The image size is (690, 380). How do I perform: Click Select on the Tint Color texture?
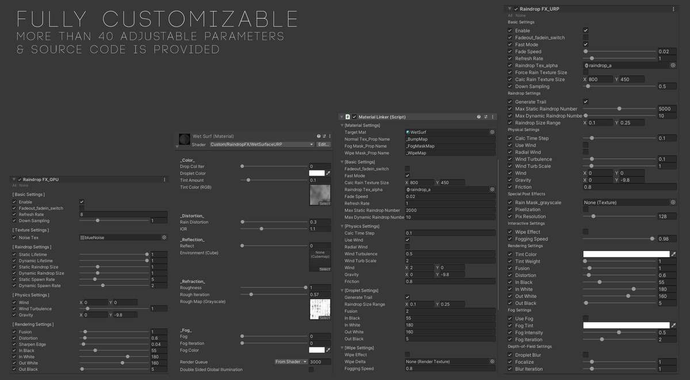click(325, 203)
